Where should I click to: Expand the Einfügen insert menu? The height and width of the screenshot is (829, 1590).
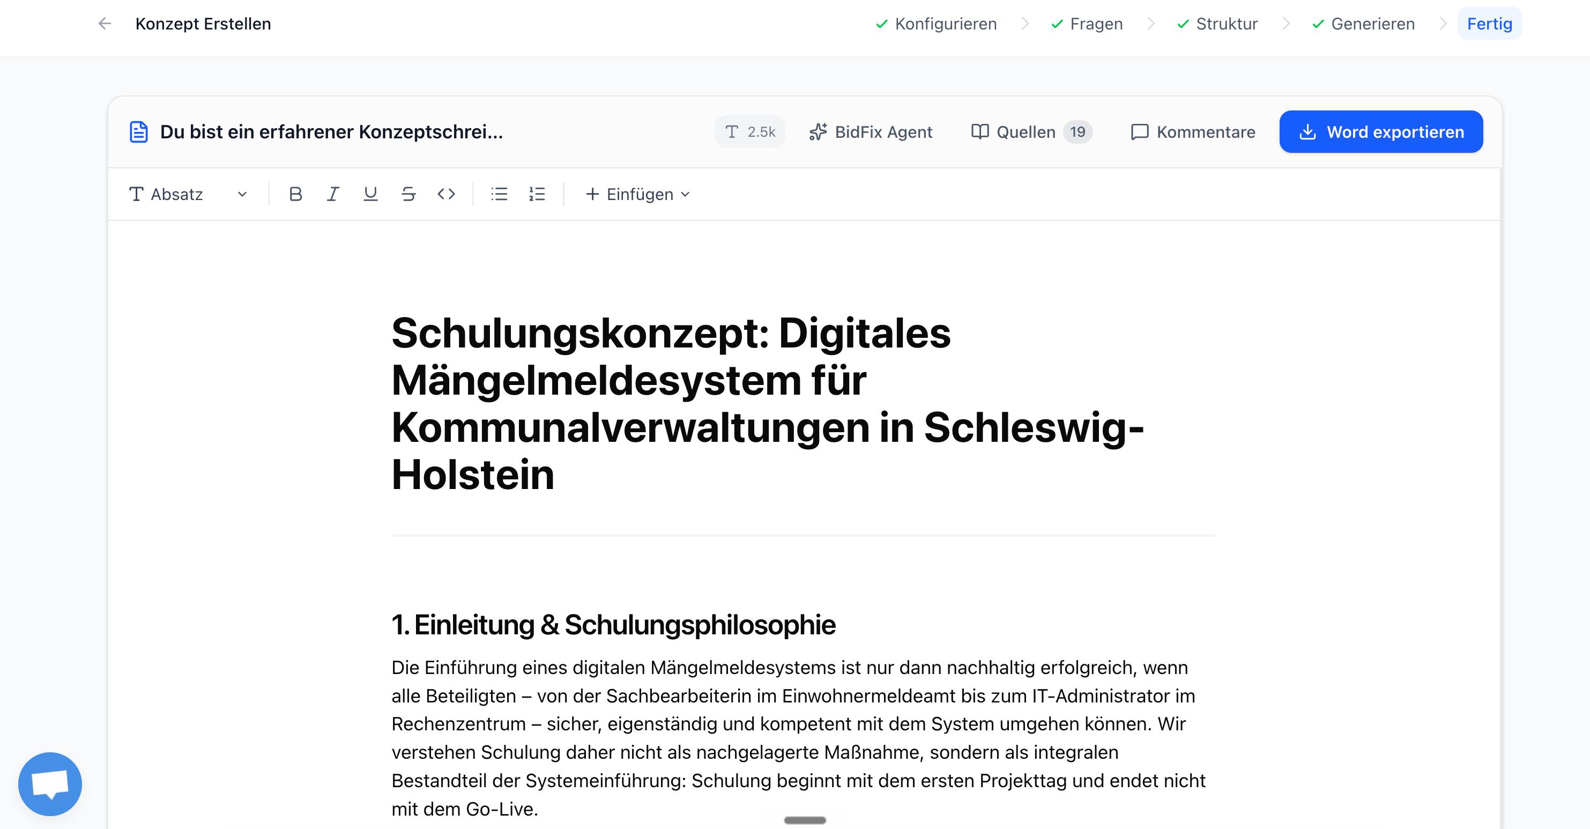tap(637, 194)
